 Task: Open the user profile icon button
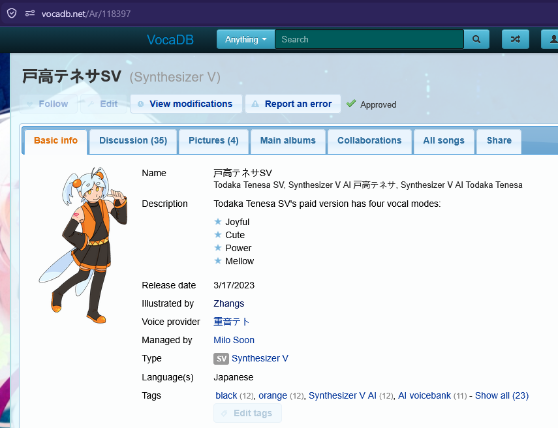(550, 39)
